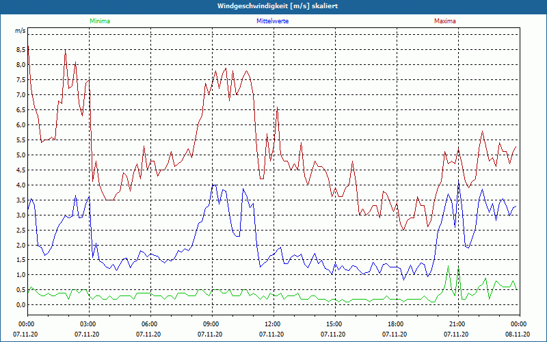The height and width of the screenshot is (342, 547).
Task: Click the green Minima legend label
Action: coord(99,21)
